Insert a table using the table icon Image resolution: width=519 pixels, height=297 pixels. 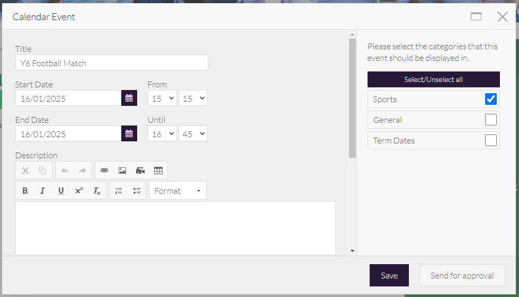(158, 170)
